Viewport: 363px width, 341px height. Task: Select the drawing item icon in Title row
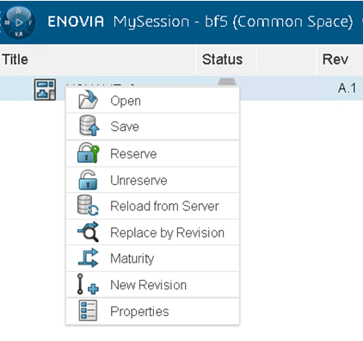pos(45,90)
